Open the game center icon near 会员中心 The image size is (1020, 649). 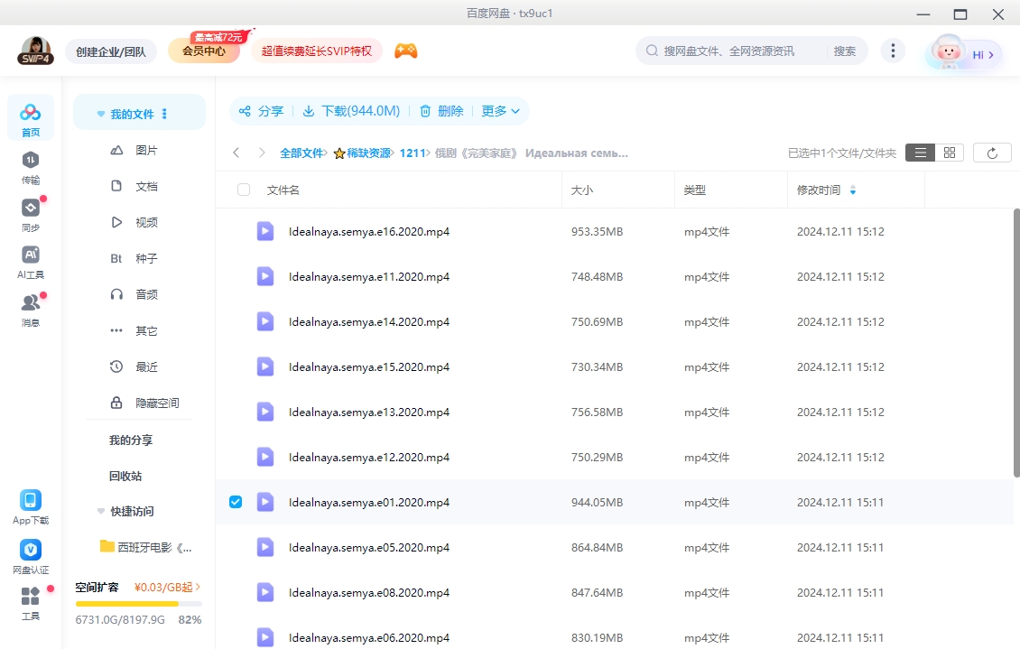[x=405, y=51]
